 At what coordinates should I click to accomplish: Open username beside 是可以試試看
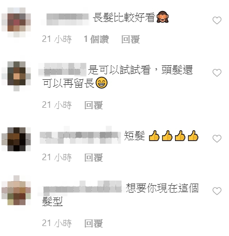click(x=62, y=69)
